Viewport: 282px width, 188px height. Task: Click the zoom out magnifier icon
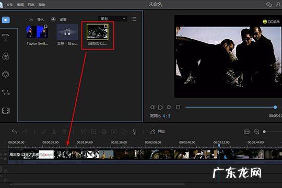[x=256, y=132]
